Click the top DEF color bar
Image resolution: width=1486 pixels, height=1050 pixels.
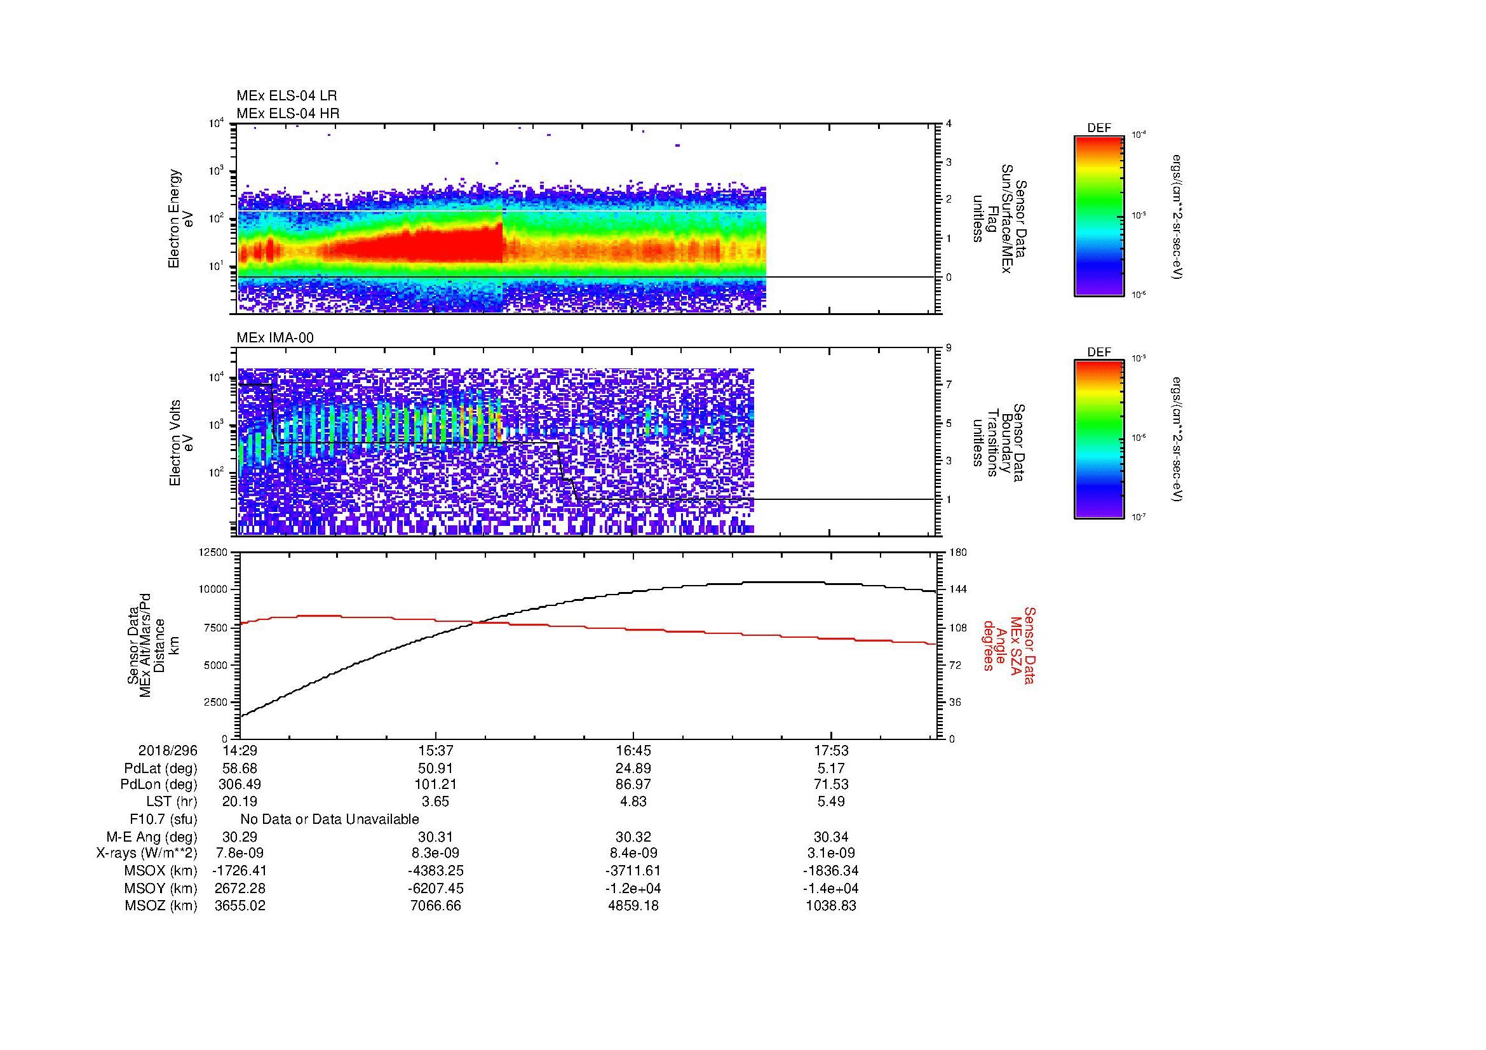[x=1099, y=216]
